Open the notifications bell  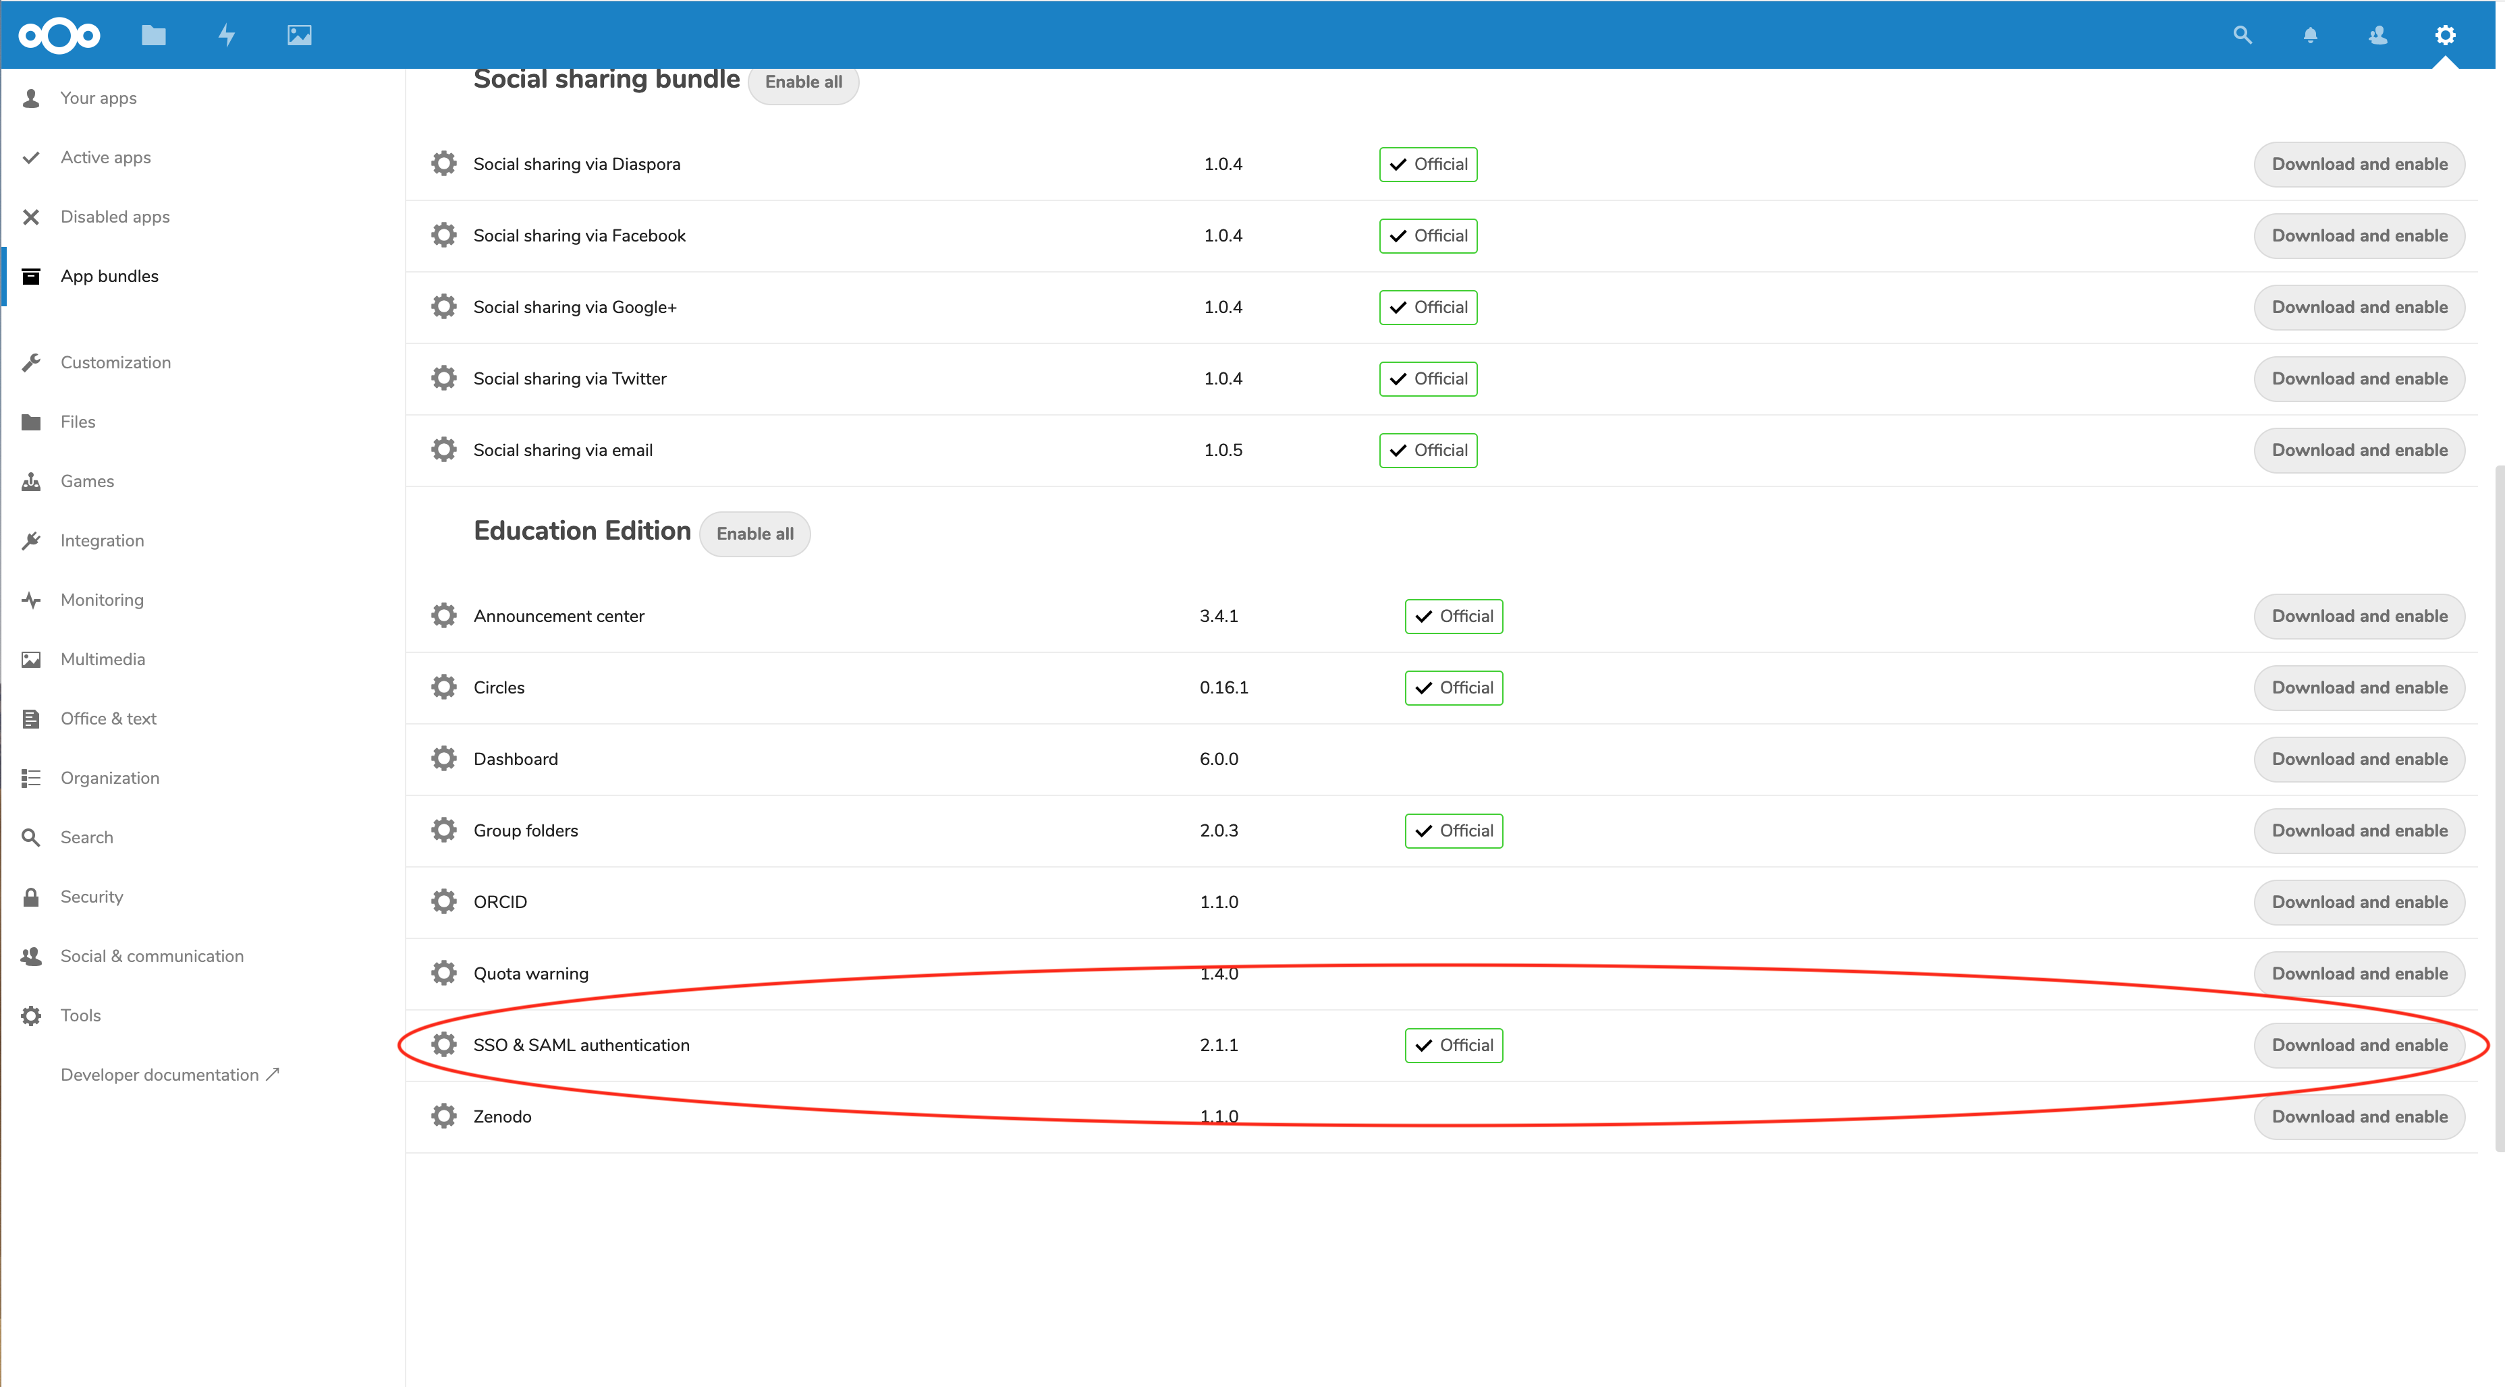(2309, 35)
